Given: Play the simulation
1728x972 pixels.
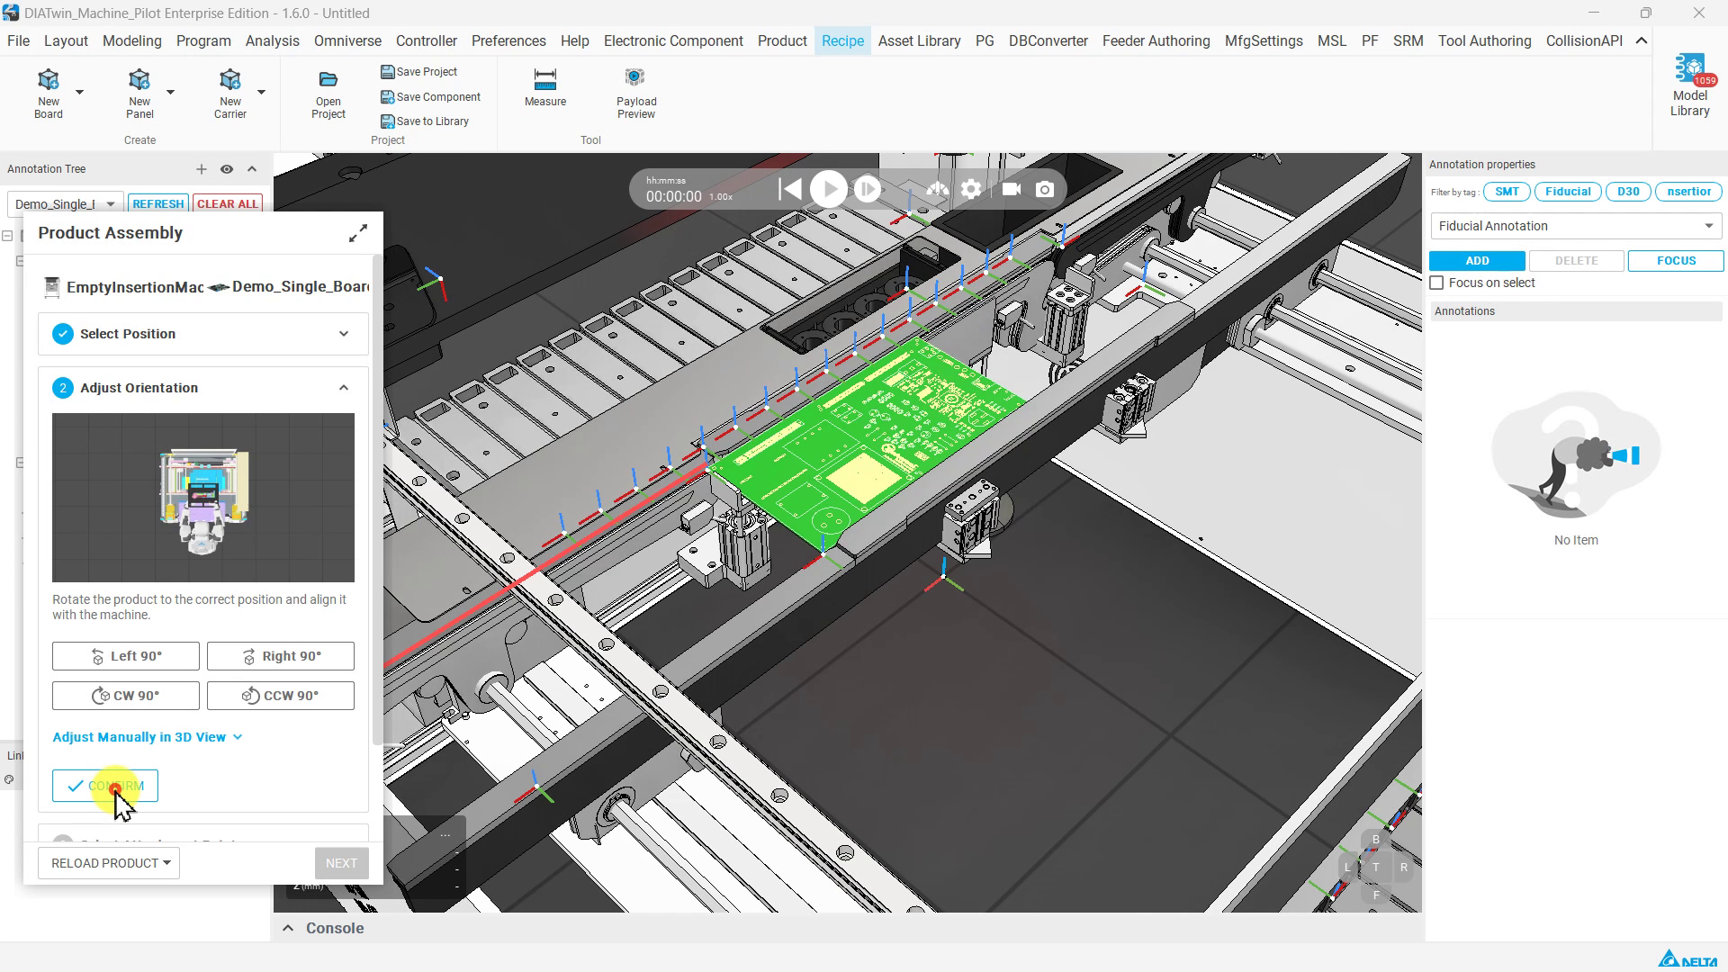Looking at the screenshot, I should (x=829, y=190).
